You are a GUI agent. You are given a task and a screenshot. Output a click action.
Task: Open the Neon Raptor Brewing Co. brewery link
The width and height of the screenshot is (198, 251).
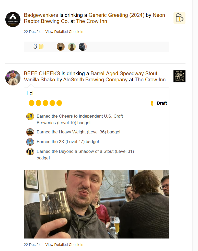click(95, 18)
